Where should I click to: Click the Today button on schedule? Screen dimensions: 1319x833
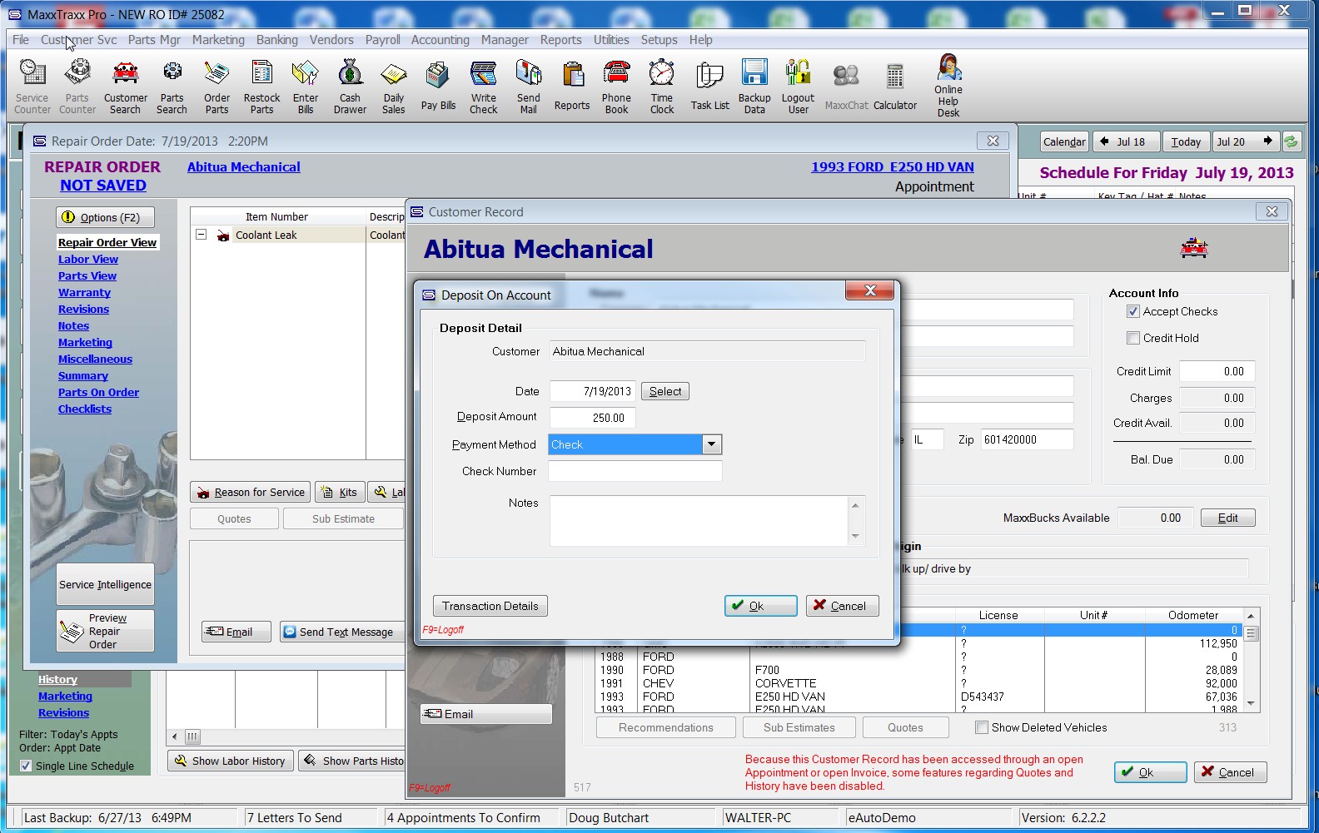(x=1185, y=141)
